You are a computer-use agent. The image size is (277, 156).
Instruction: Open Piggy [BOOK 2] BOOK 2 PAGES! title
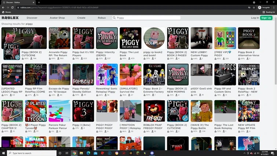tap(177, 54)
